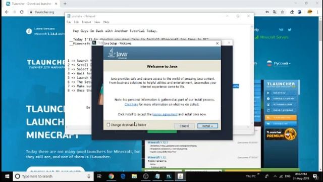323x182 pixels.
Task: Click 'Welcome to Java' heading text
Action: pyautogui.click(x=162, y=66)
